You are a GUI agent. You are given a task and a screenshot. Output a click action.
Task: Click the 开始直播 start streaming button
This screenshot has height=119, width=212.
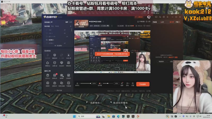coord(143,84)
